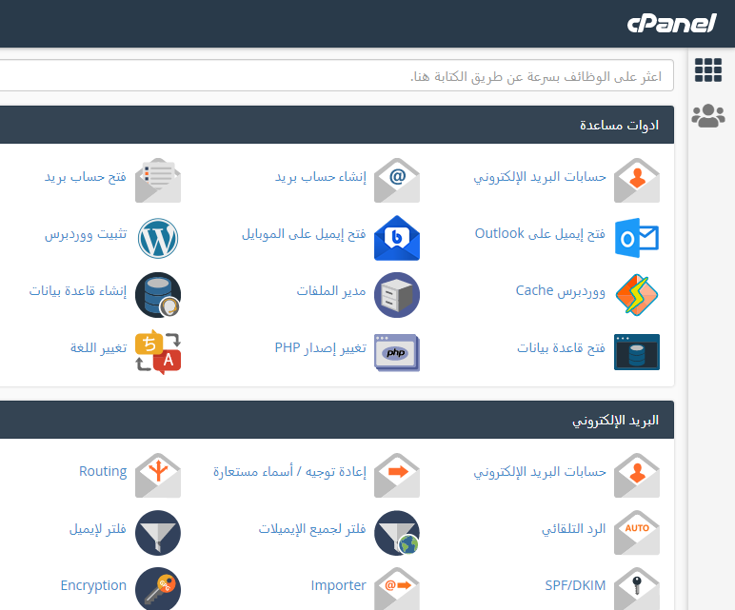Click the global email filter funnel icon
Image resolution: width=735 pixels, height=610 pixels.
tap(397, 533)
